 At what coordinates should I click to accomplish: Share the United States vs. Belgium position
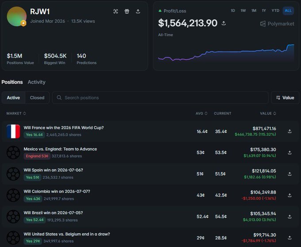tap(289, 238)
